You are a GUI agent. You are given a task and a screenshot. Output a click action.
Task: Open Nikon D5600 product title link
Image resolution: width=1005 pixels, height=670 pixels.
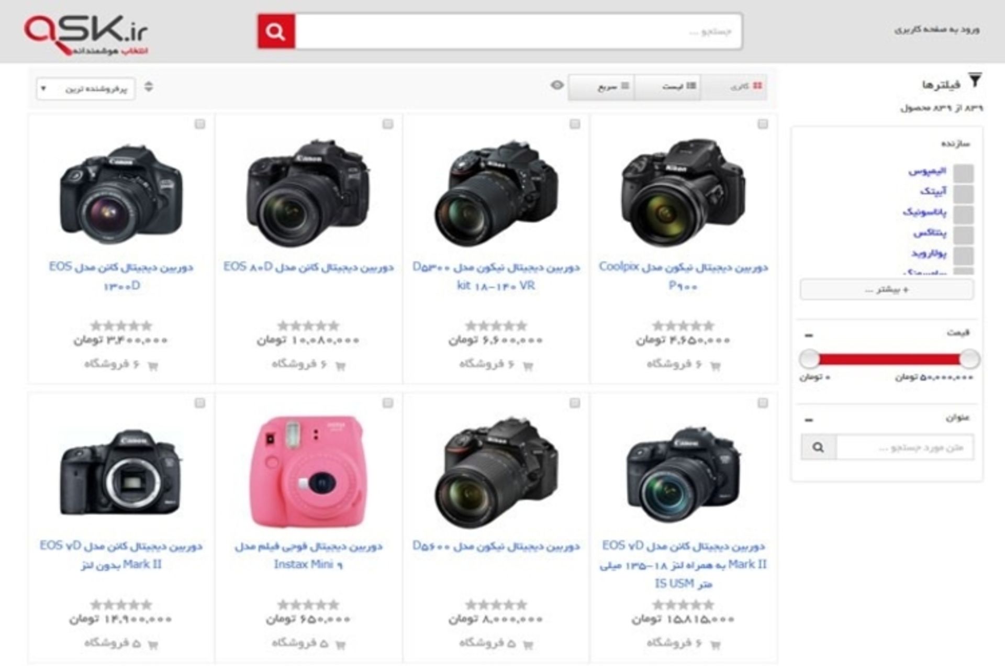click(496, 546)
